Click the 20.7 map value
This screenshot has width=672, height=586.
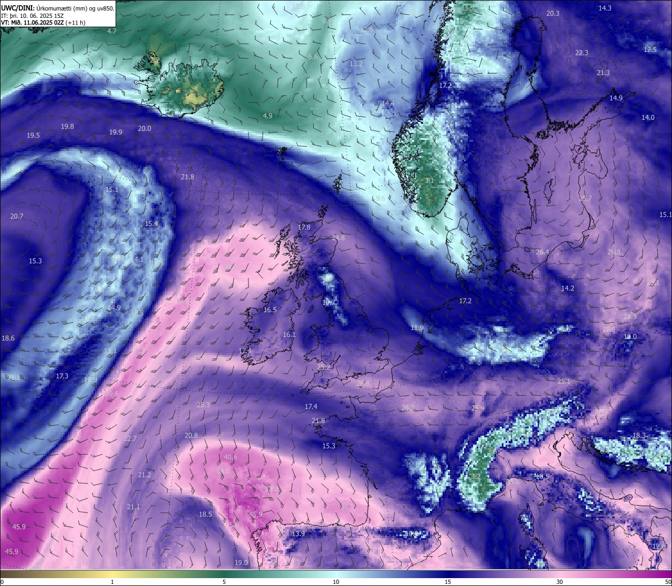click(17, 217)
